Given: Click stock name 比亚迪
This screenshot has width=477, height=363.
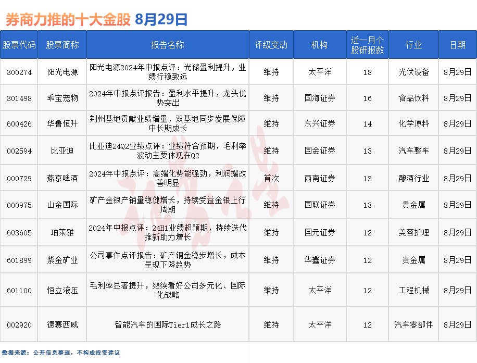Looking at the screenshot, I should pos(62,151).
